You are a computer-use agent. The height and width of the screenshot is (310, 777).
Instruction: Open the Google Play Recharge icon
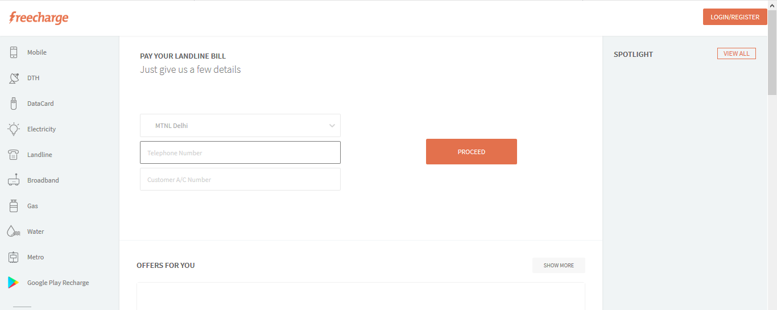14,283
